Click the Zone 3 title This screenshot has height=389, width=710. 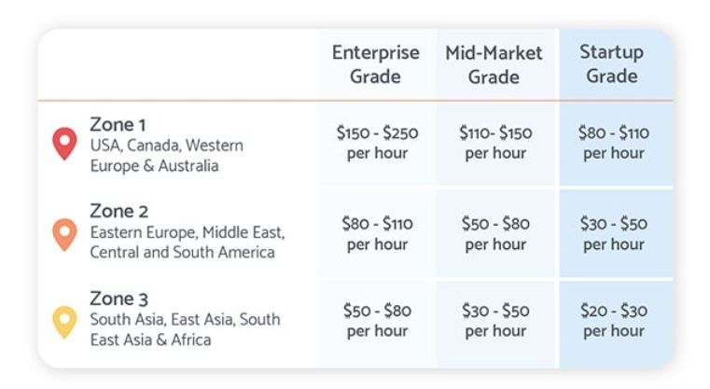pos(118,299)
